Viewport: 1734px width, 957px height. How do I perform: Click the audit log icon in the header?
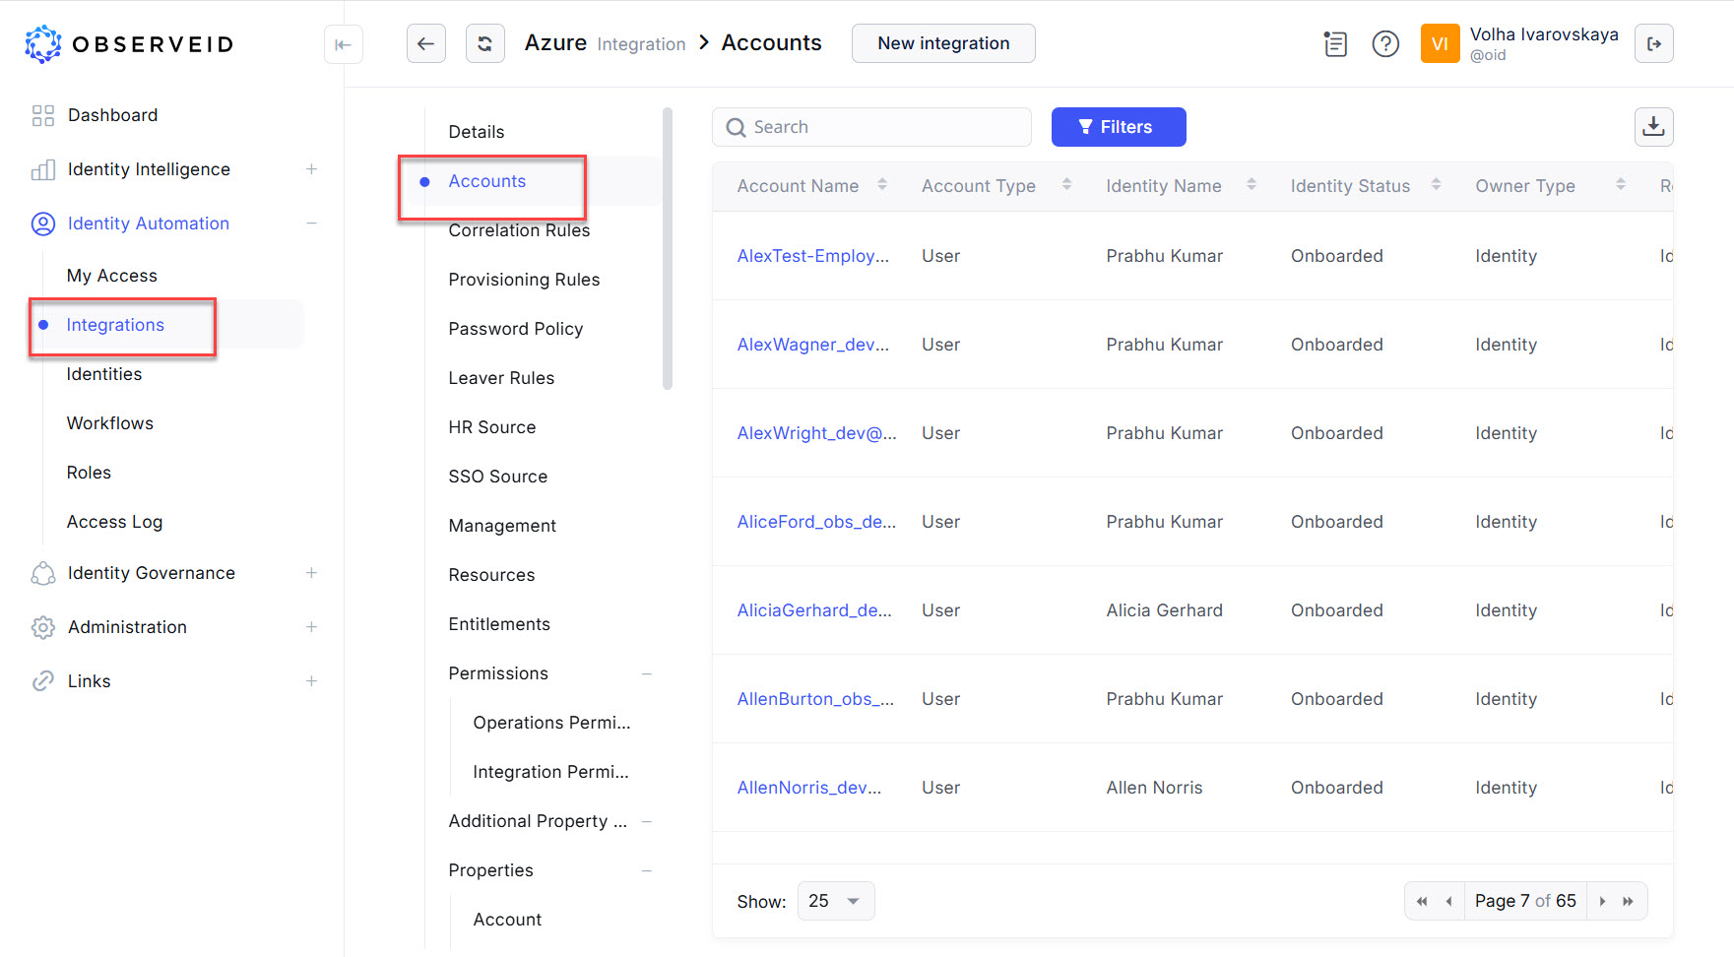1335,43
